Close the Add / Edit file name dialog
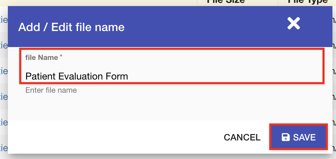The height and width of the screenshot is (159, 336). click(x=293, y=24)
